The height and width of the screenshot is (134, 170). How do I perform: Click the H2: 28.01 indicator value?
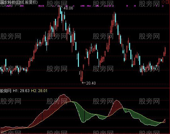[39, 91]
